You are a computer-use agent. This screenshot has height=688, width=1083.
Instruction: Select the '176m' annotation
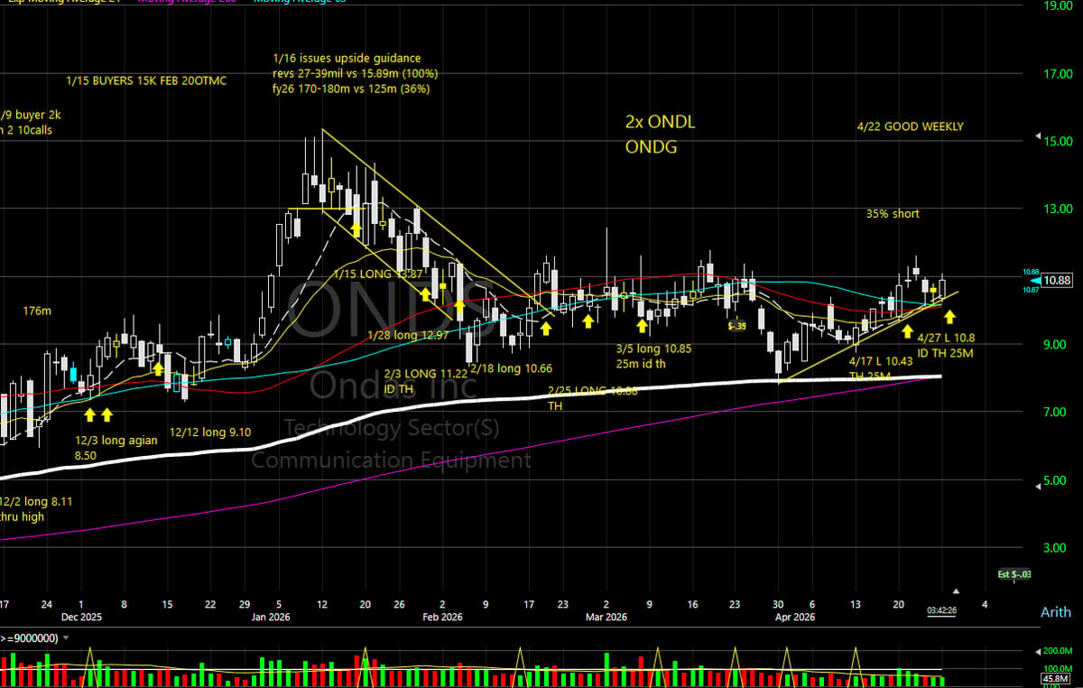[x=37, y=311]
